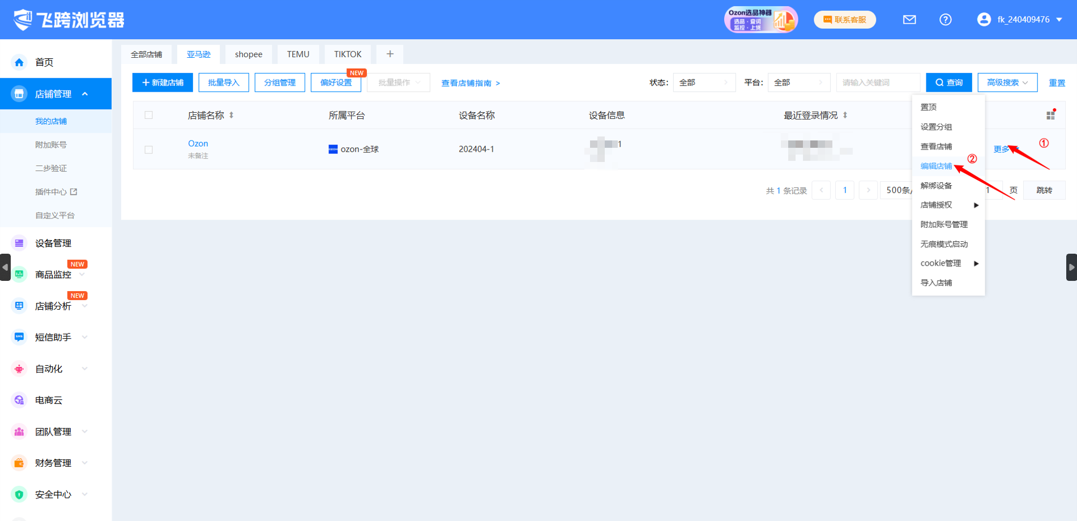Open the mail inbox icon

pos(909,20)
